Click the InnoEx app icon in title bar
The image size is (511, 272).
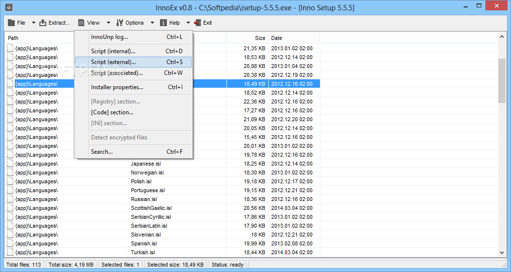[9, 7]
